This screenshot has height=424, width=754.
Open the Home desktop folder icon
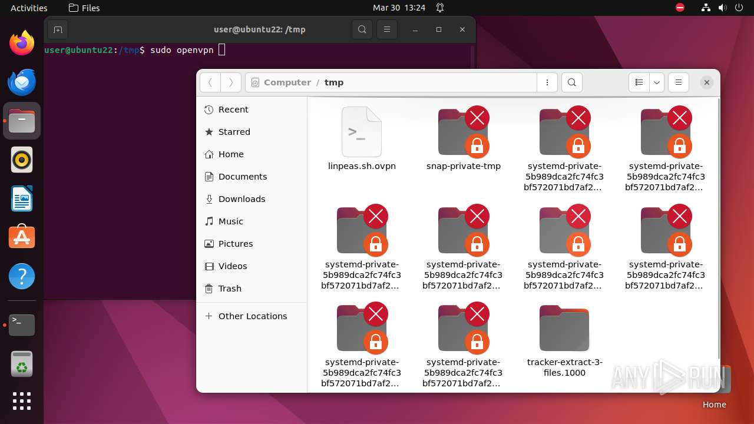[x=714, y=387]
